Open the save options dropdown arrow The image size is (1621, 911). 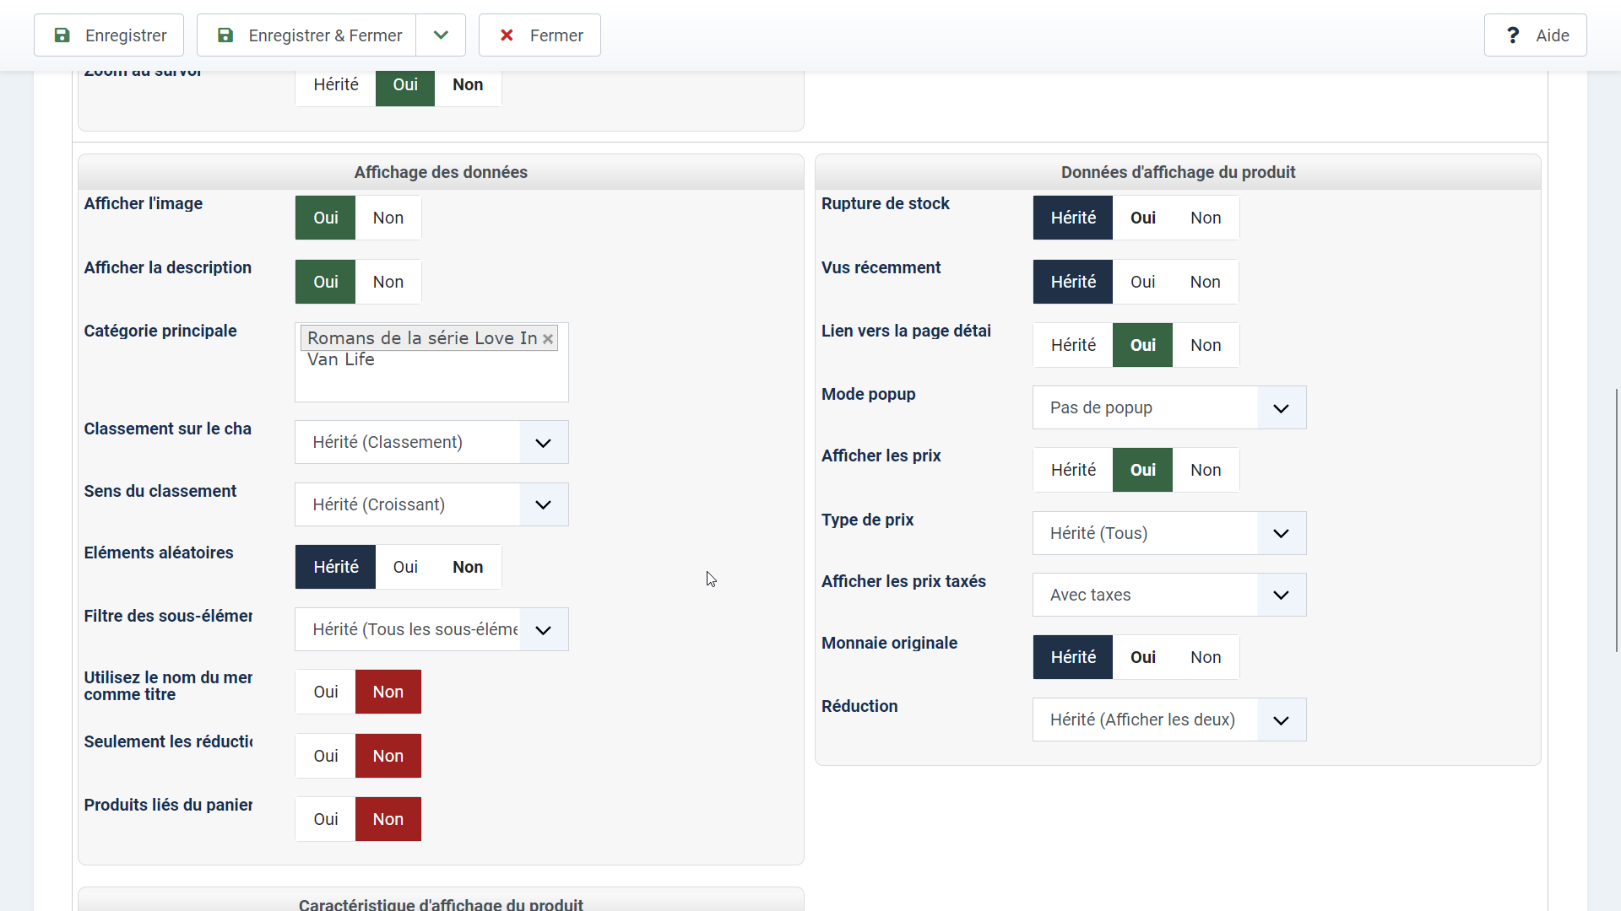pyautogui.click(x=441, y=35)
